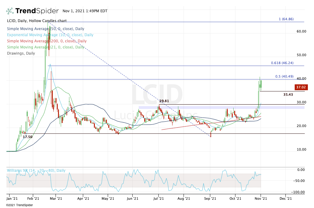The image size is (314, 208).
Task: Click the Nov 1, 2021 1:49PM EDT timestamp
Action: click(x=85, y=11)
